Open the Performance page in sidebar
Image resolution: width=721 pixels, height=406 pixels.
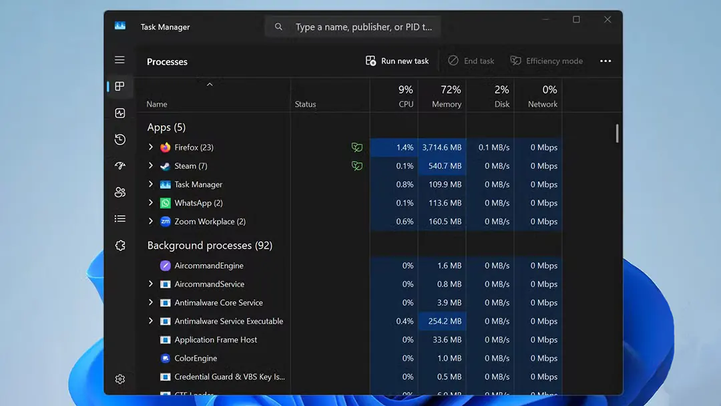click(x=119, y=114)
